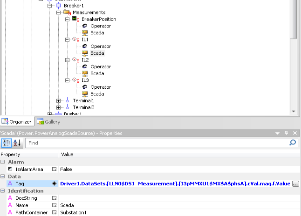This screenshot has width=301, height=216.
Task: Select the Terminal2 tree item label
Action: point(83,107)
